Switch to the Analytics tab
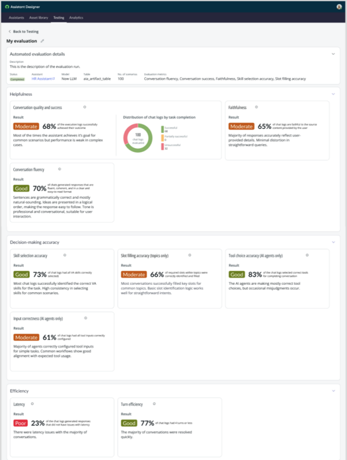Viewport: 347px width, 460px height. (76, 18)
